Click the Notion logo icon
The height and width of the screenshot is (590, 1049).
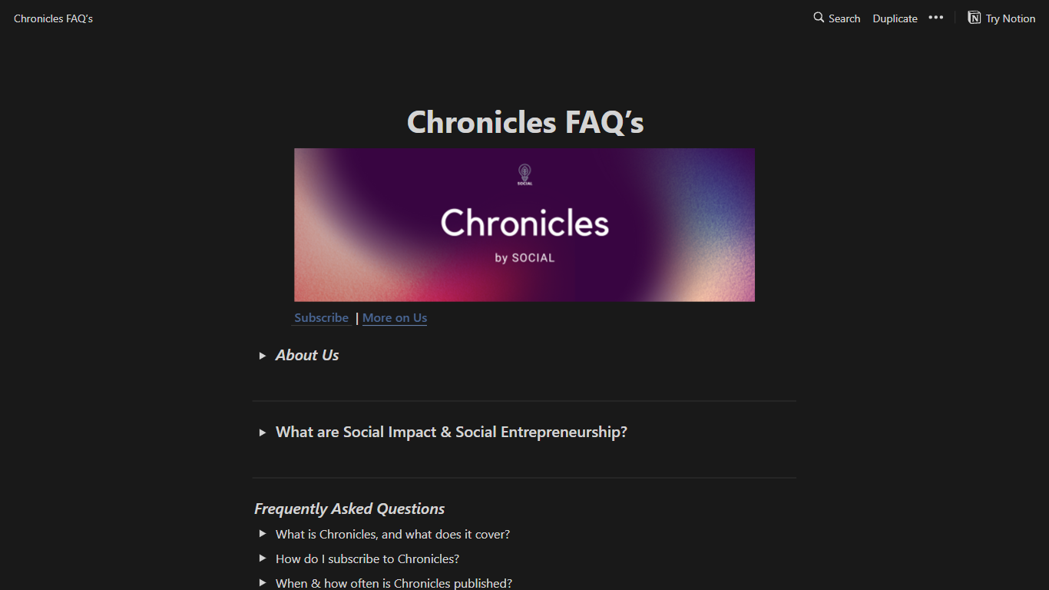(x=975, y=18)
